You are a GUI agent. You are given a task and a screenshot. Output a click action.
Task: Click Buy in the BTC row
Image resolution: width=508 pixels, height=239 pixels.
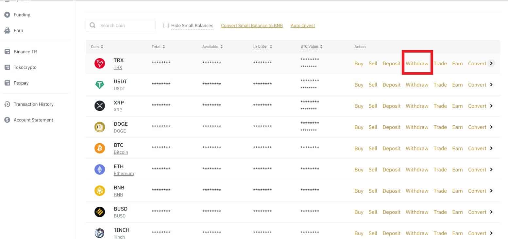point(359,148)
